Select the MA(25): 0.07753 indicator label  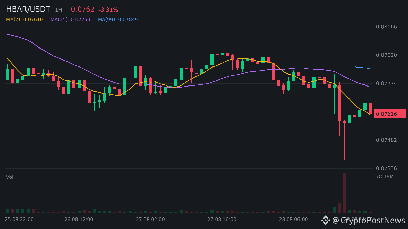tap(70, 20)
